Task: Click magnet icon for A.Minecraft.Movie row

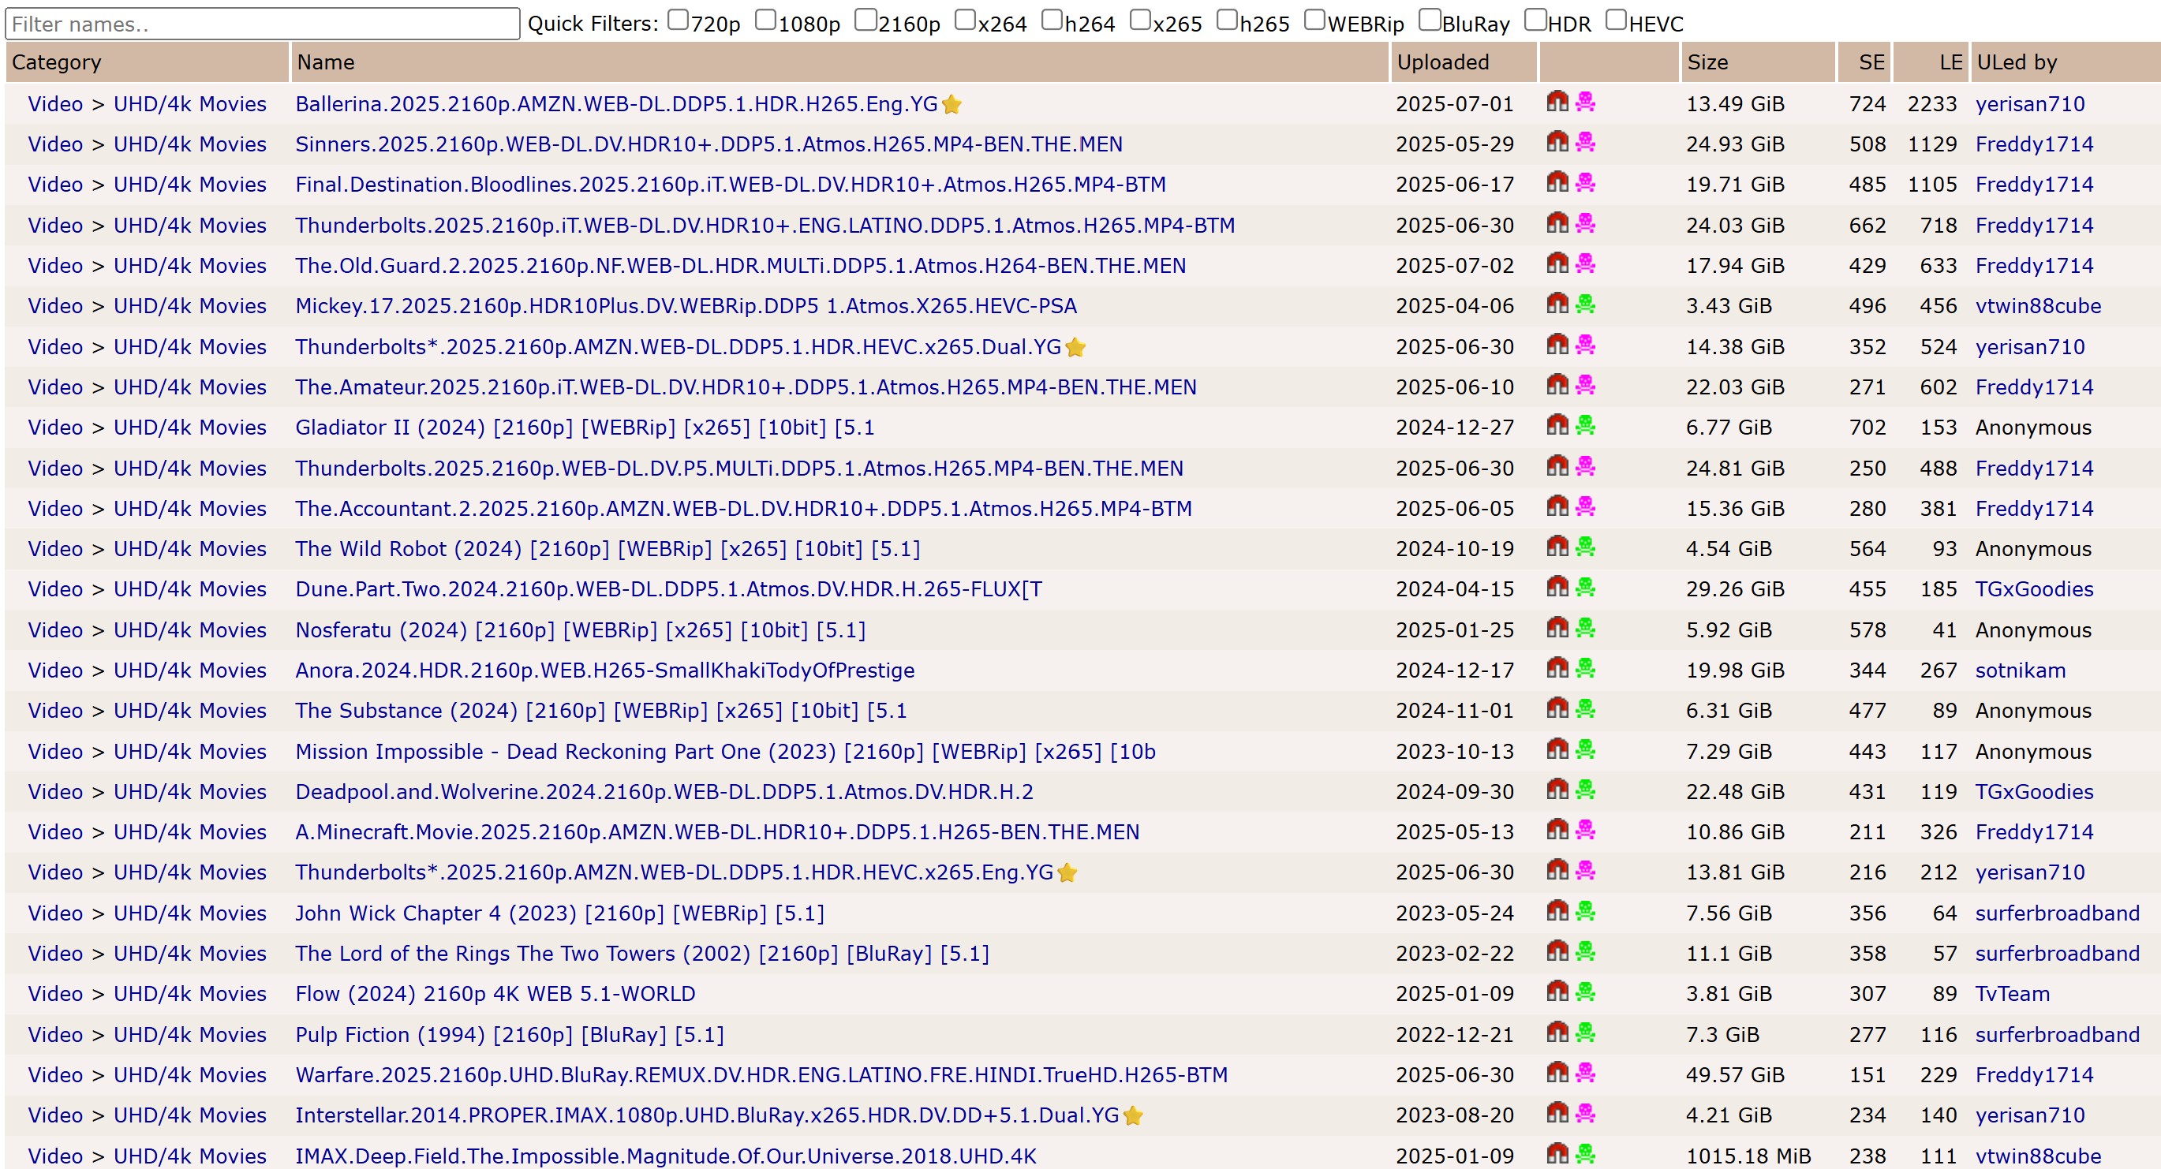Action: [x=1557, y=830]
